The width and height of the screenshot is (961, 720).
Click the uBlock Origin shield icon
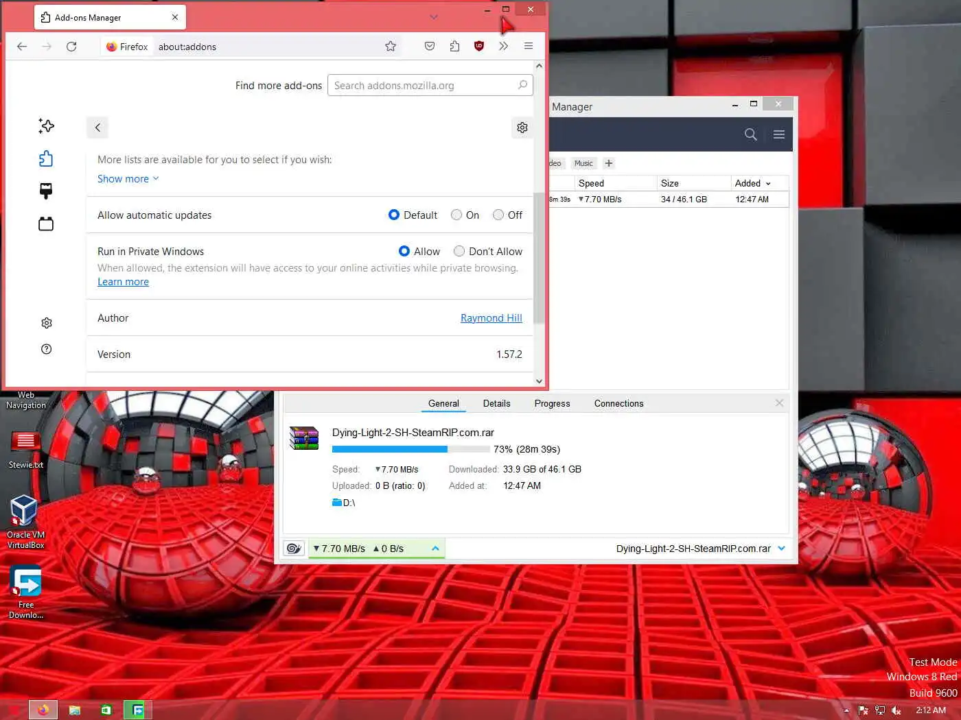pyautogui.click(x=479, y=46)
